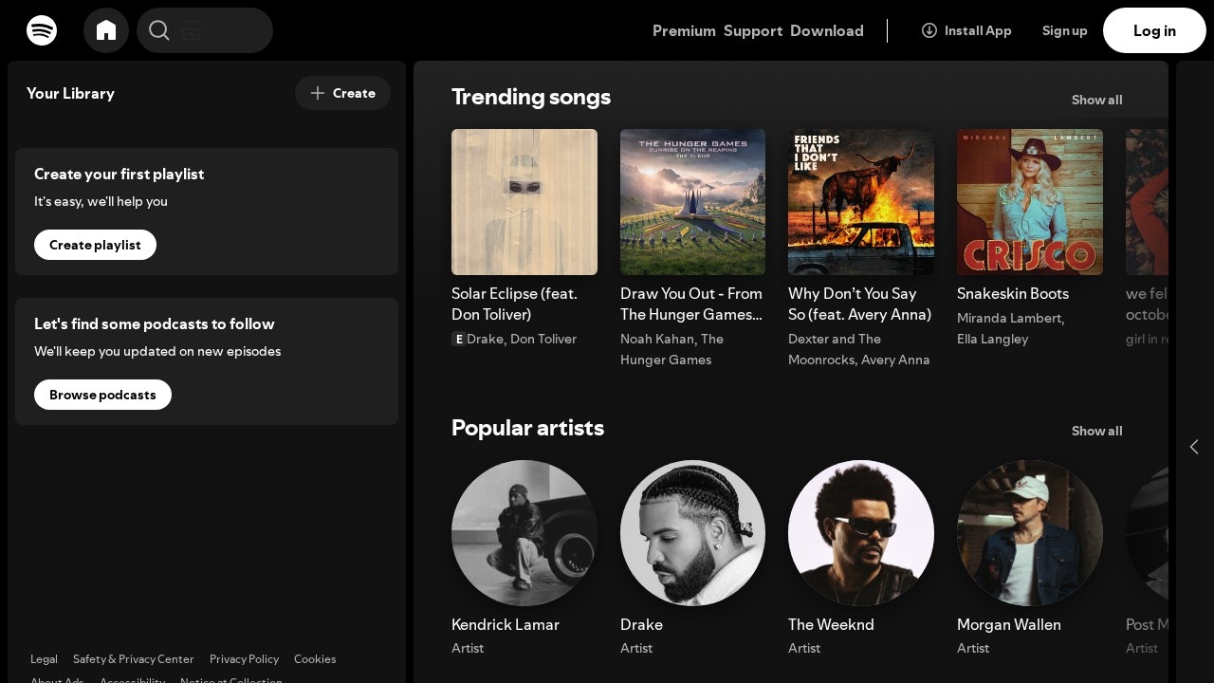The image size is (1214, 683).
Task: Open Friends That I Don't Like cover
Action: coord(861,202)
